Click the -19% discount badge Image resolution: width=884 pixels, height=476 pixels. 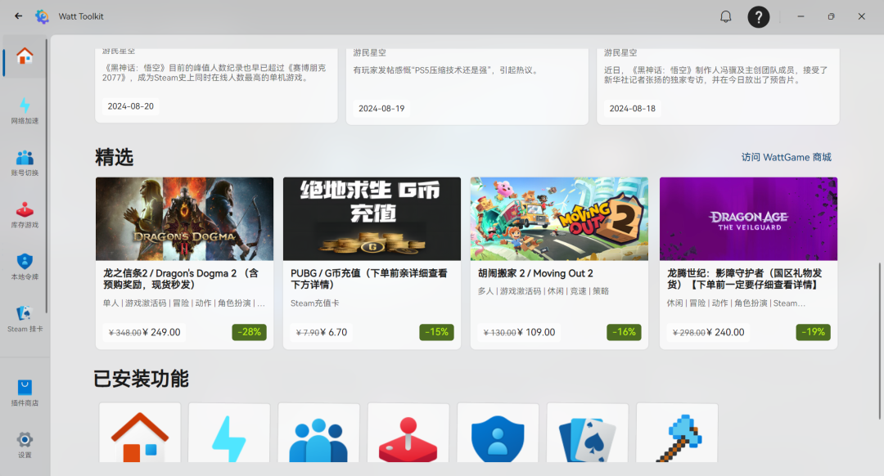click(x=813, y=332)
